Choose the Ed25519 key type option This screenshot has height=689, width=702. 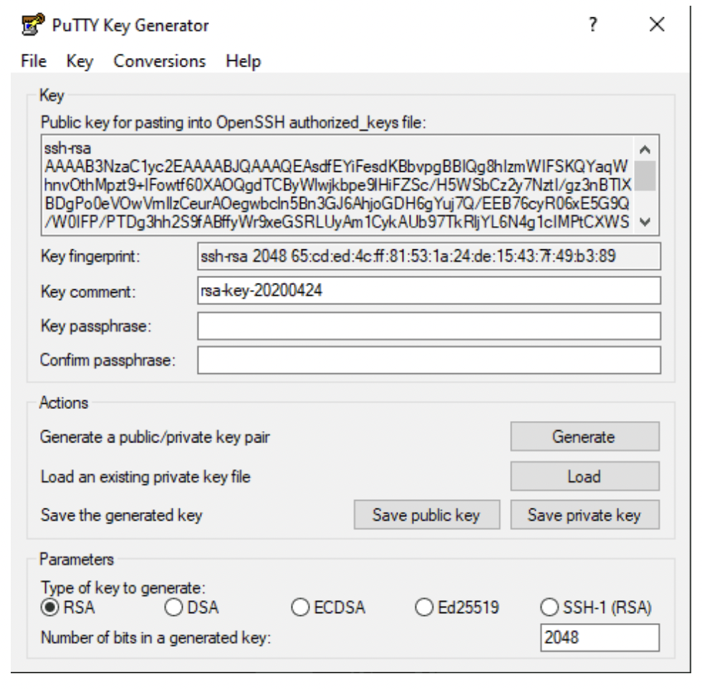coord(425,608)
